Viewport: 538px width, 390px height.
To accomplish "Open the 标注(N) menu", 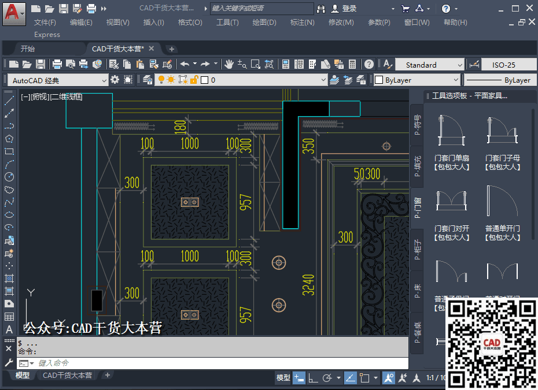I will (x=303, y=23).
